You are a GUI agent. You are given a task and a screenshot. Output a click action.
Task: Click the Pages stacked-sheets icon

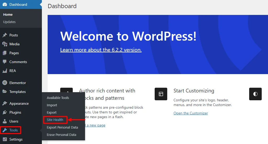[x=5, y=53]
